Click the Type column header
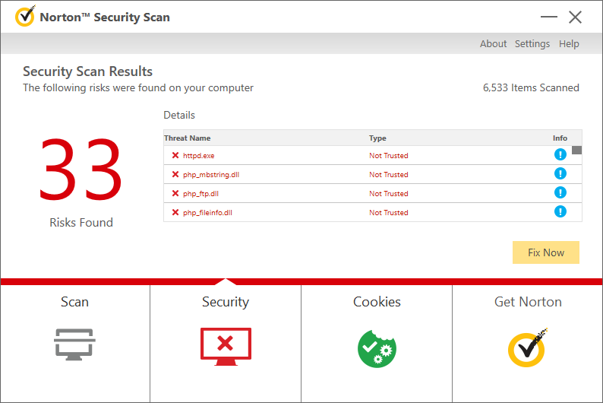 (377, 138)
